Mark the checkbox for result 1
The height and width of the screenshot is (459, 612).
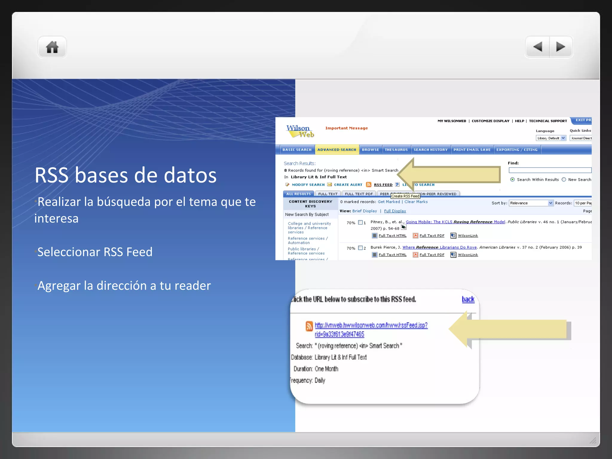click(x=360, y=223)
